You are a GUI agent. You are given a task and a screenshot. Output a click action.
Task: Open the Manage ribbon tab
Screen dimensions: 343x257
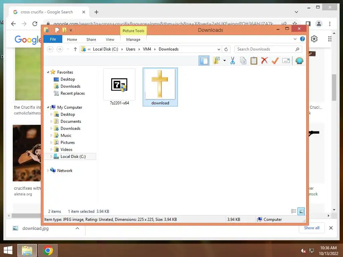pos(133,39)
